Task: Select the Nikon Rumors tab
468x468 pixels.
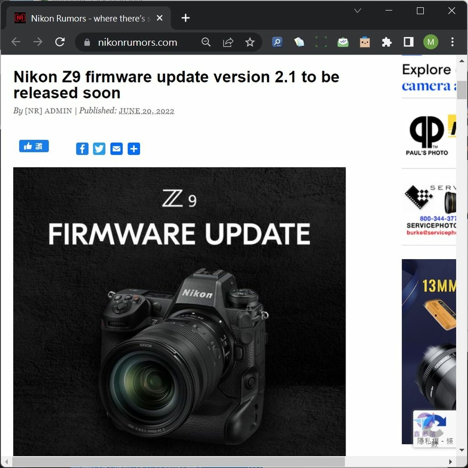Action: (89, 18)
